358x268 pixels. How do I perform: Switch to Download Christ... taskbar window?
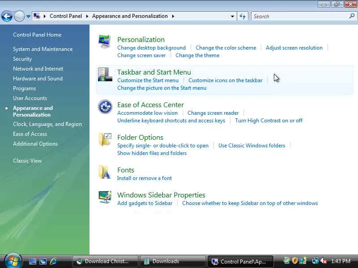(x=105, y=261)
